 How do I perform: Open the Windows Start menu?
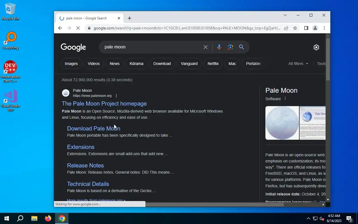[7, 218]
